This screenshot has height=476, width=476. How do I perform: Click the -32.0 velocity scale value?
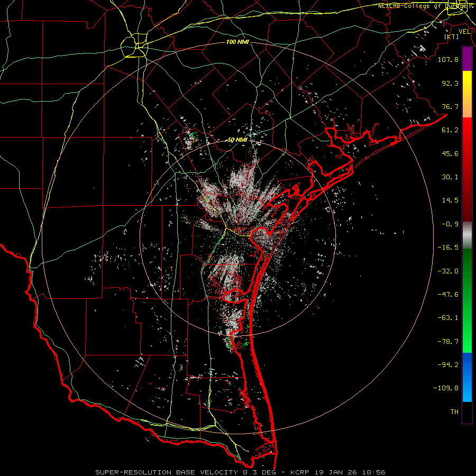click(x=448, y=271)
